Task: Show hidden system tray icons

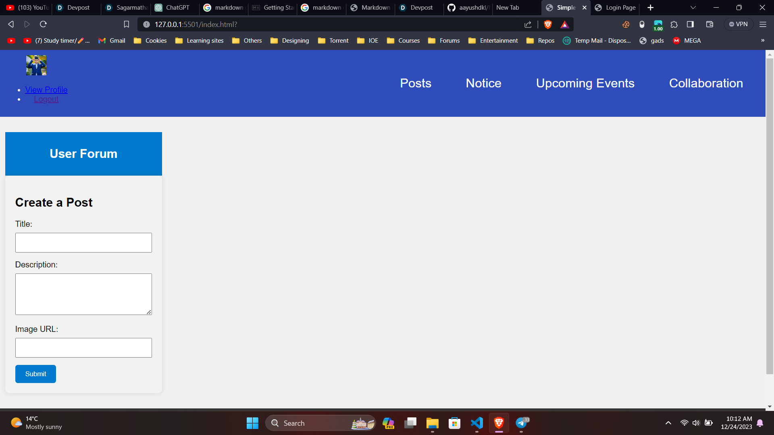Action: click(668, 423)
